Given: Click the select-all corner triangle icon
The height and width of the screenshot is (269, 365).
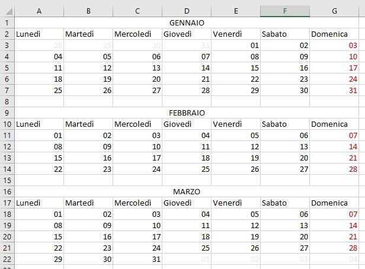Looking at the screenshot, I should point(9,11).
